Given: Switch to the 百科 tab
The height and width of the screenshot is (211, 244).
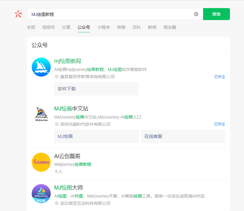Looking at the screenshot, I should click(136, 28).
